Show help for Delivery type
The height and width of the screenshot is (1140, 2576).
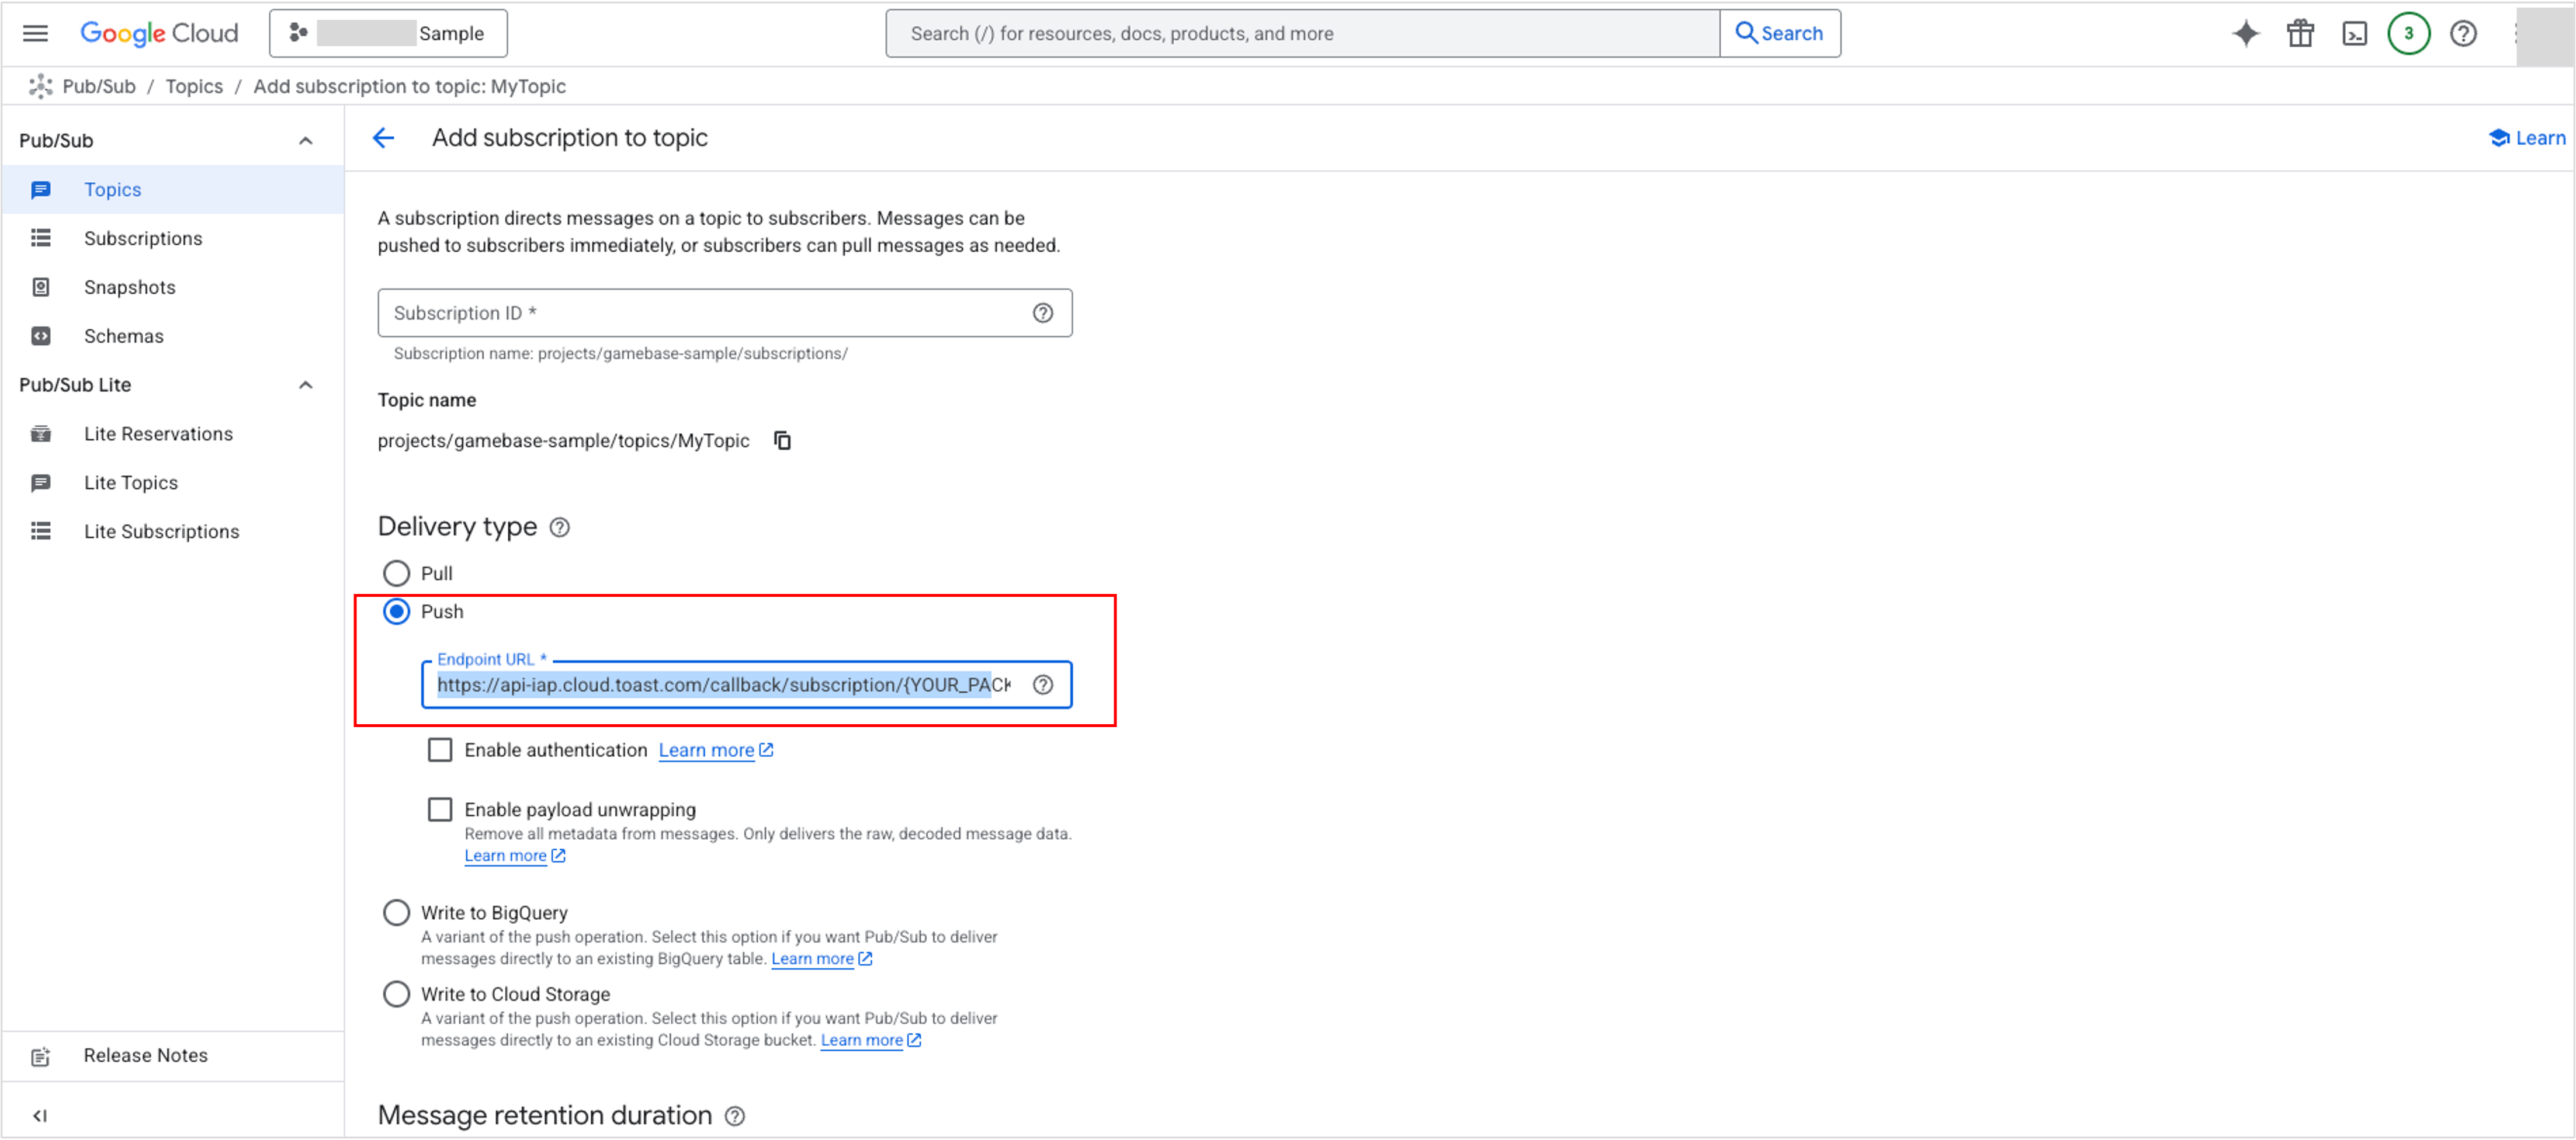(x=560, y=528)
